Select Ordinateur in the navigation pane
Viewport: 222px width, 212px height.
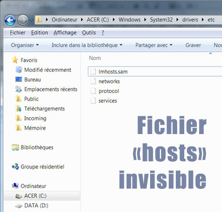coord(33,186)
